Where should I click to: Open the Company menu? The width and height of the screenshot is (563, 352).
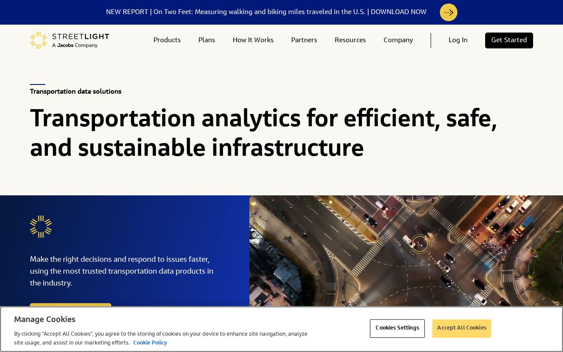coord(398,40)
